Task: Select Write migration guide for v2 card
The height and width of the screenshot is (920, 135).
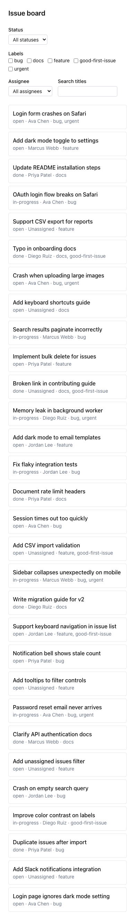Action: [67, 603]
